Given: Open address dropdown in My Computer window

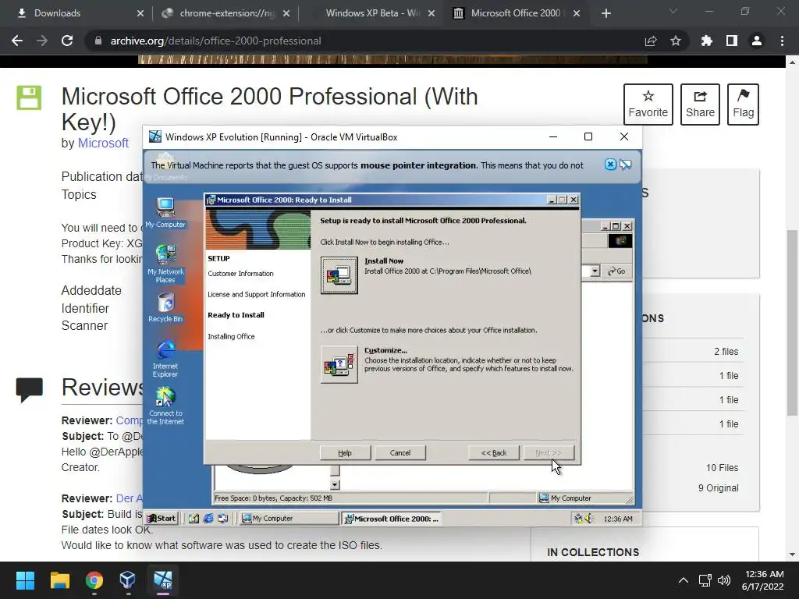Looking at the screenshot, I should pos(595,271).
